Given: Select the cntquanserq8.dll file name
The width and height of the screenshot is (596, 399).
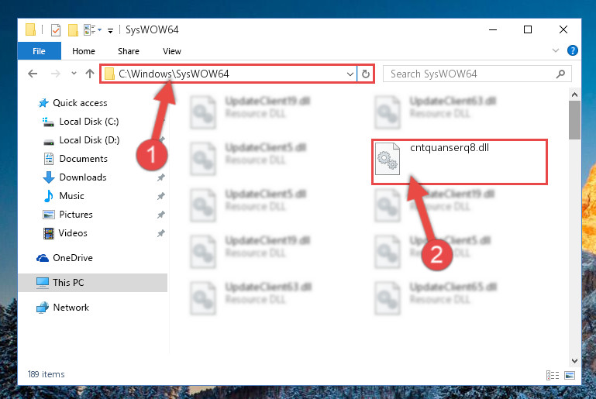Looking at the screenshot, I should click(x=450, y=148).
